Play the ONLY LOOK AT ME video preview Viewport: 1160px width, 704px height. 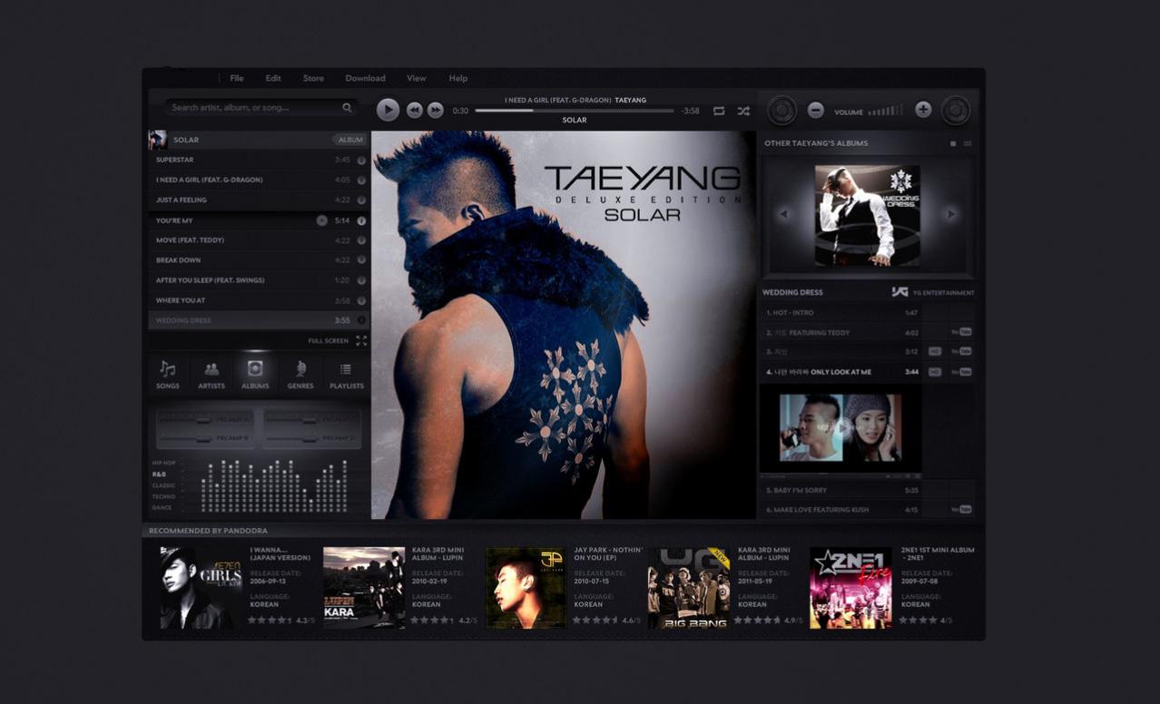(x=841, y=427)
